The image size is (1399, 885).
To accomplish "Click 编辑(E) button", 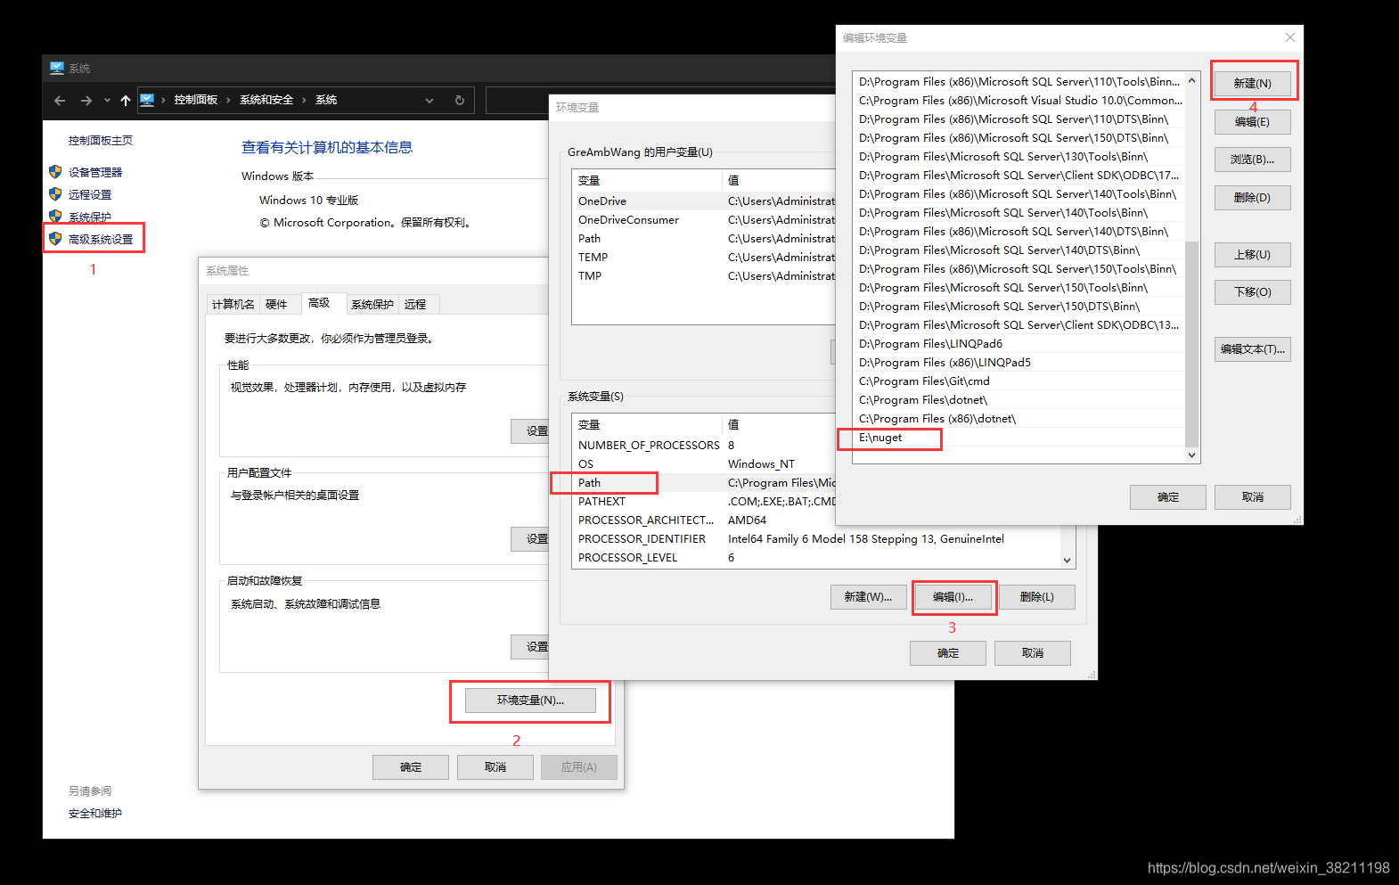I will pos(1253,122).
